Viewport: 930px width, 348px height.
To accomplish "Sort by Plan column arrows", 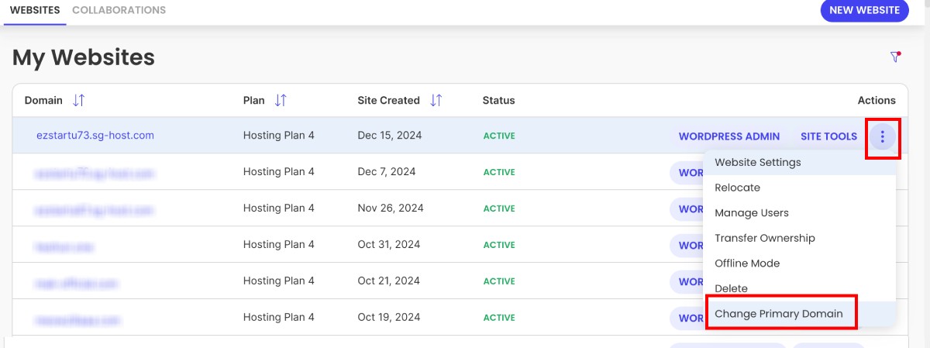I will 281,101.
